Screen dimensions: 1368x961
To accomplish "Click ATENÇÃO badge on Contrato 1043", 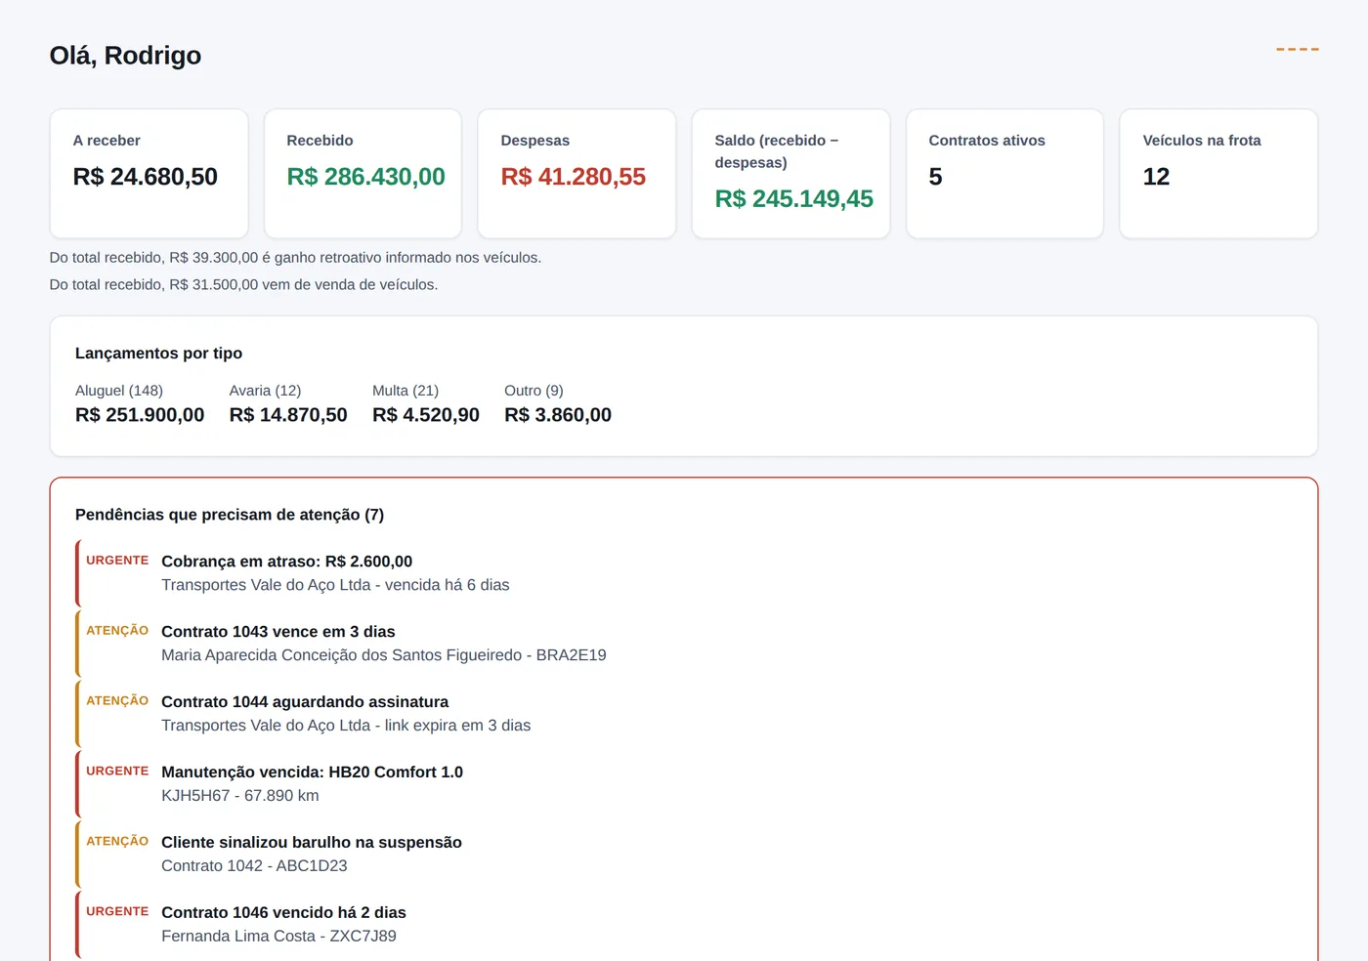I will [x=117, y=631].
